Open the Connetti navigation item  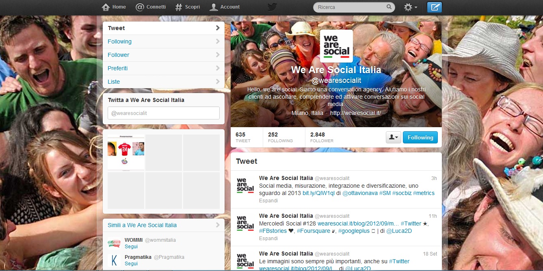click(x=151, y=7)
